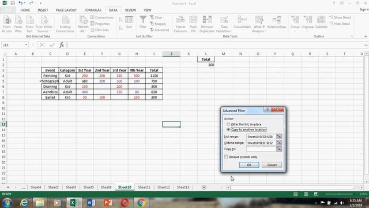Click the Save icon in quick access toolbar
This screenshot has width=369, height=208.
click(x=13, y=3)
